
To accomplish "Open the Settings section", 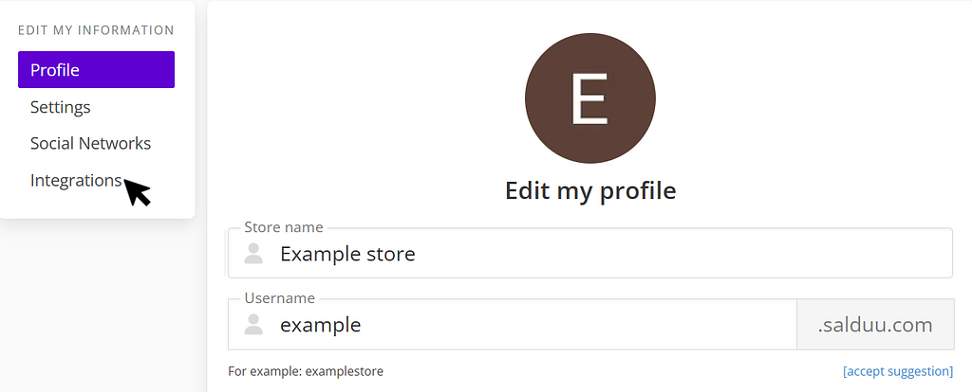I will click(x=60, y=107).
